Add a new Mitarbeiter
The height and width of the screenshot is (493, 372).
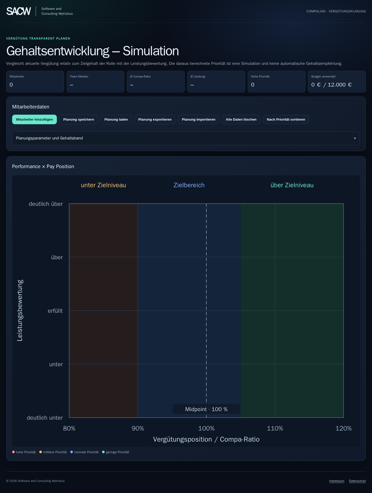[34, 119]
